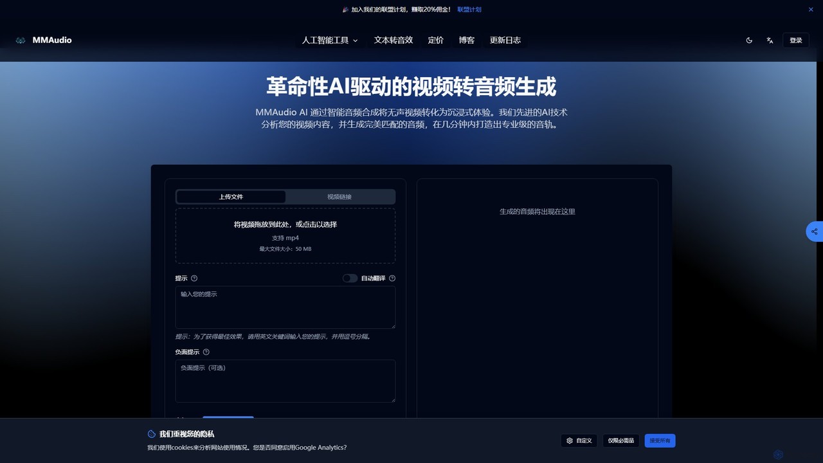Expand the 人工智能工具 menu

pos(330,40)
